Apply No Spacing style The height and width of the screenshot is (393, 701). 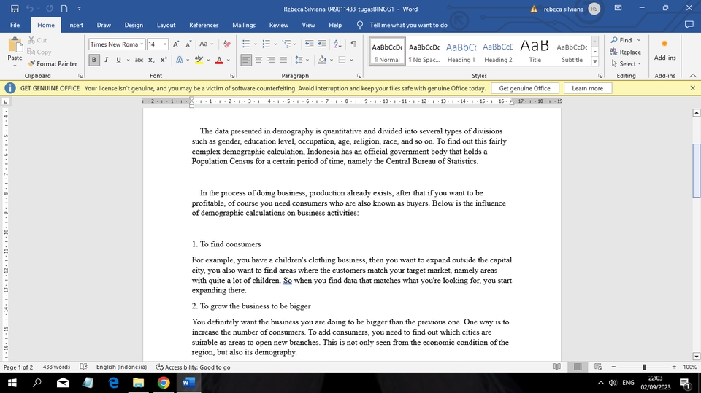424,52
